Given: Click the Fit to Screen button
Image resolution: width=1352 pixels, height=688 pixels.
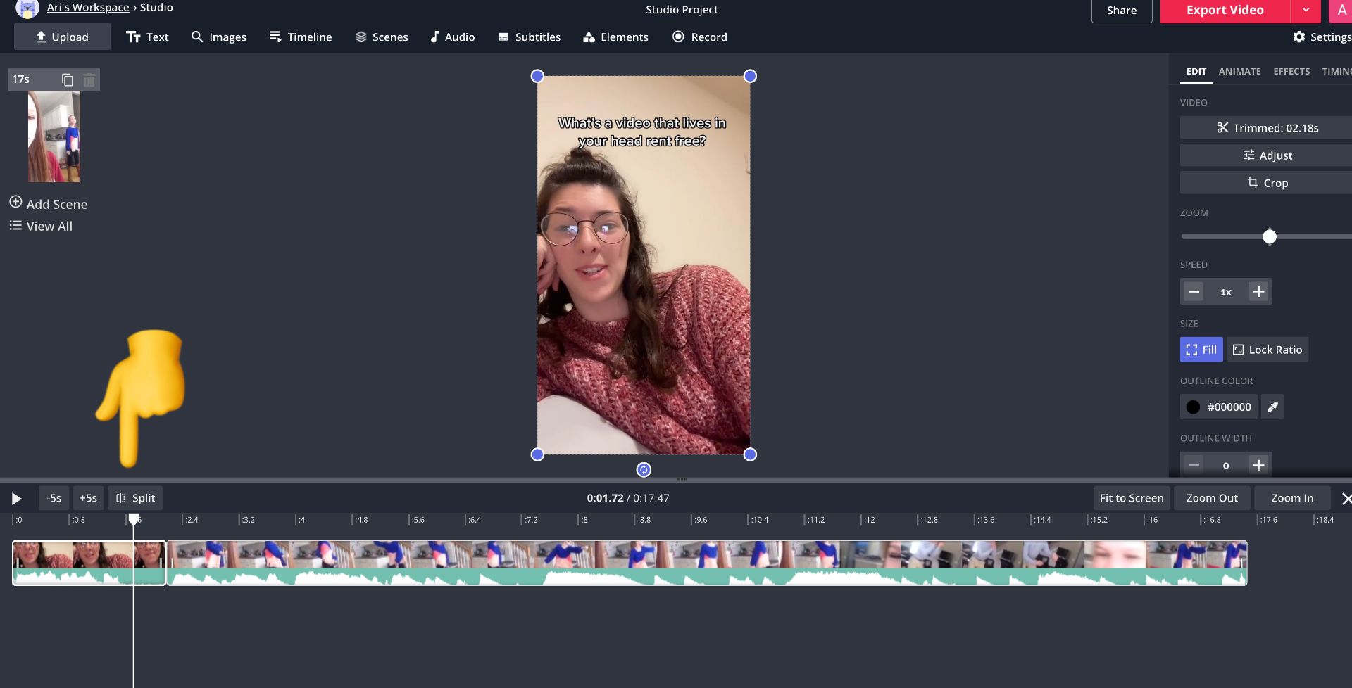Looking at the screenshot, I should (x=1131, y=497).
